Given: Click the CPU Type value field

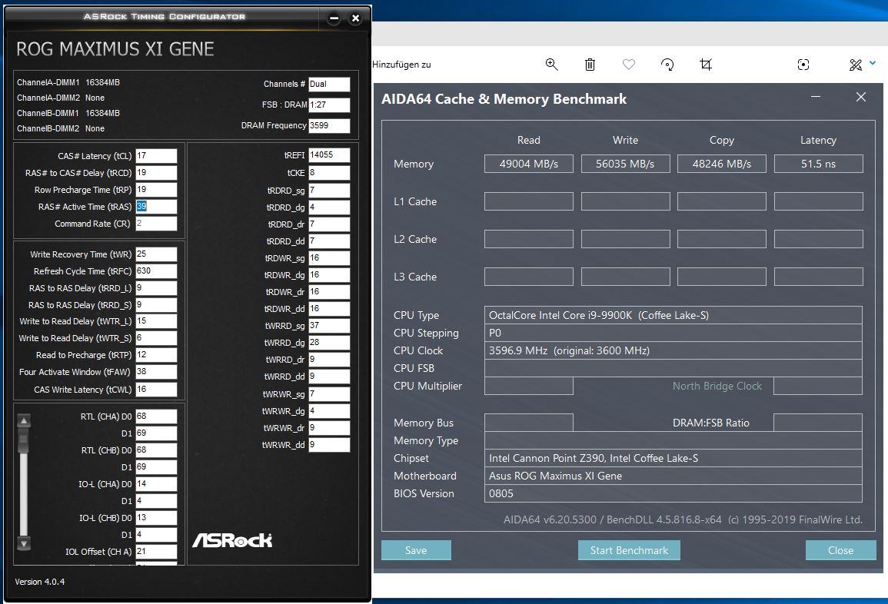Looking at the screenshot, I should point(673,315).
